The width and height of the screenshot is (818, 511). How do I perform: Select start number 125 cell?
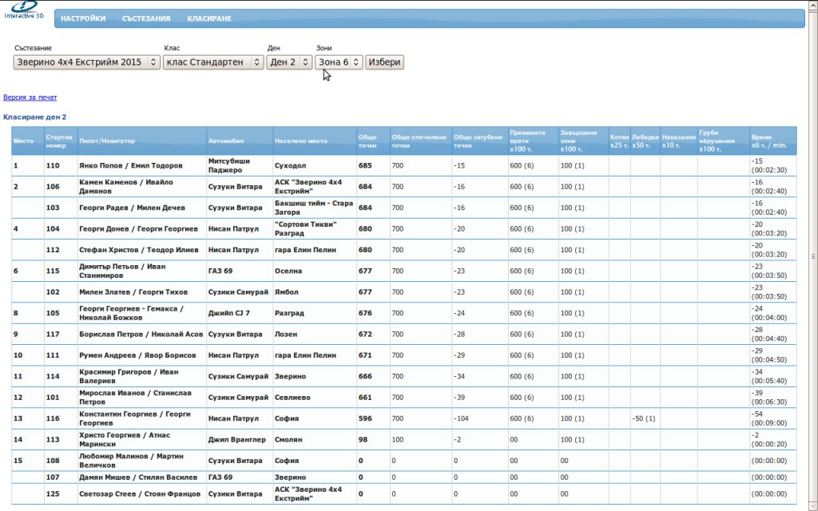click(54, 493)
